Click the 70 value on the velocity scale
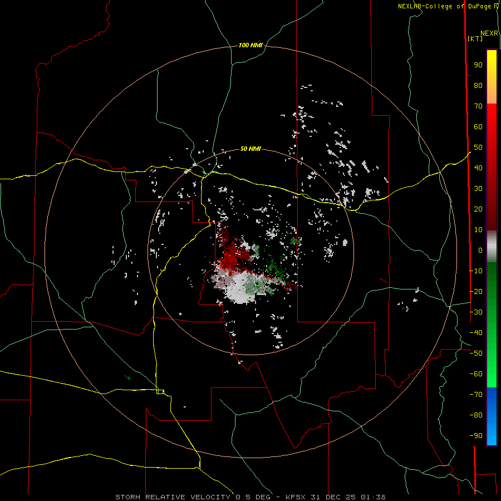 coord(478,106)
